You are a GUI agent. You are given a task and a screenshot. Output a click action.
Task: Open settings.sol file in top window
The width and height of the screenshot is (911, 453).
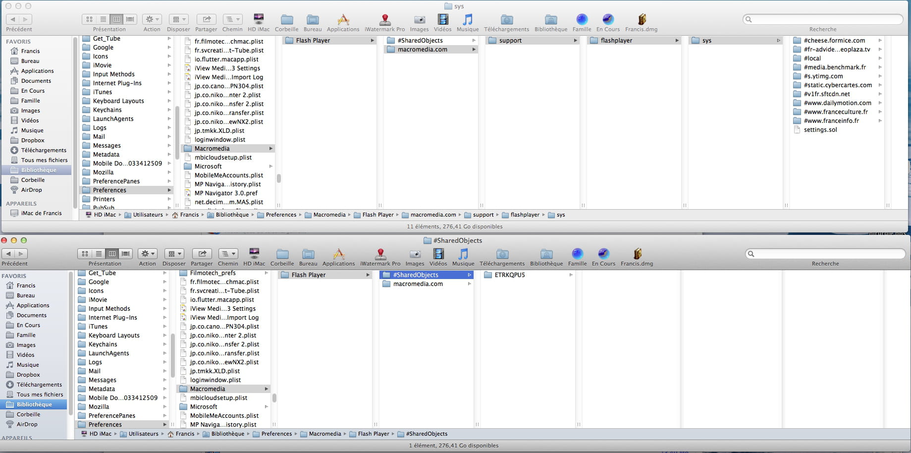click(820, 130)
